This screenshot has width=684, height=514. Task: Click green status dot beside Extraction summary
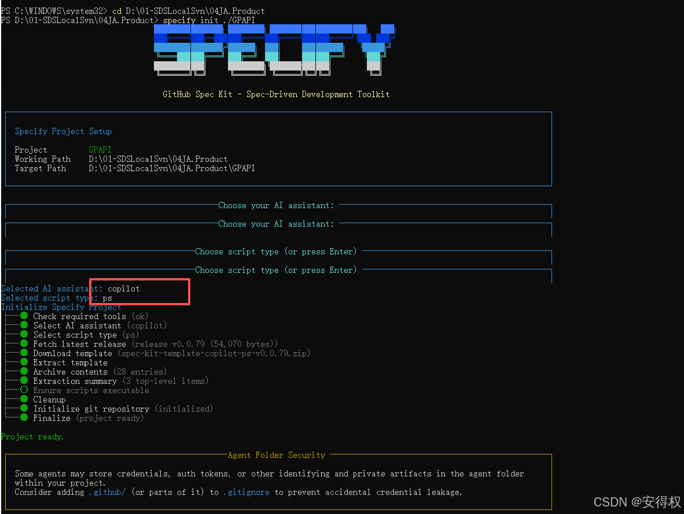[x=24, y=380]
